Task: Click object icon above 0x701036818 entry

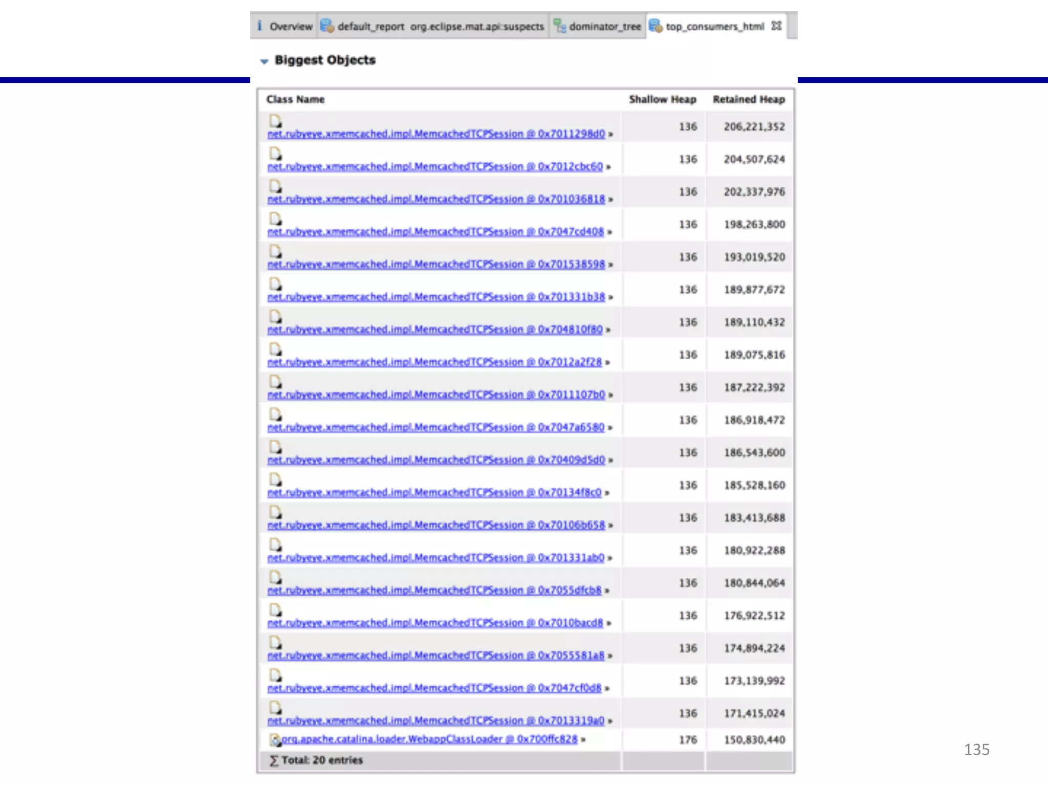Action: (x=275, y=186)
